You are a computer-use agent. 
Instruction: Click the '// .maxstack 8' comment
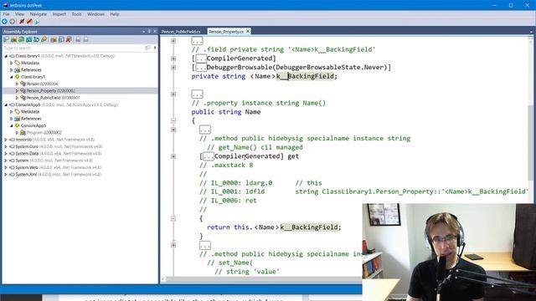click(226, 166)
